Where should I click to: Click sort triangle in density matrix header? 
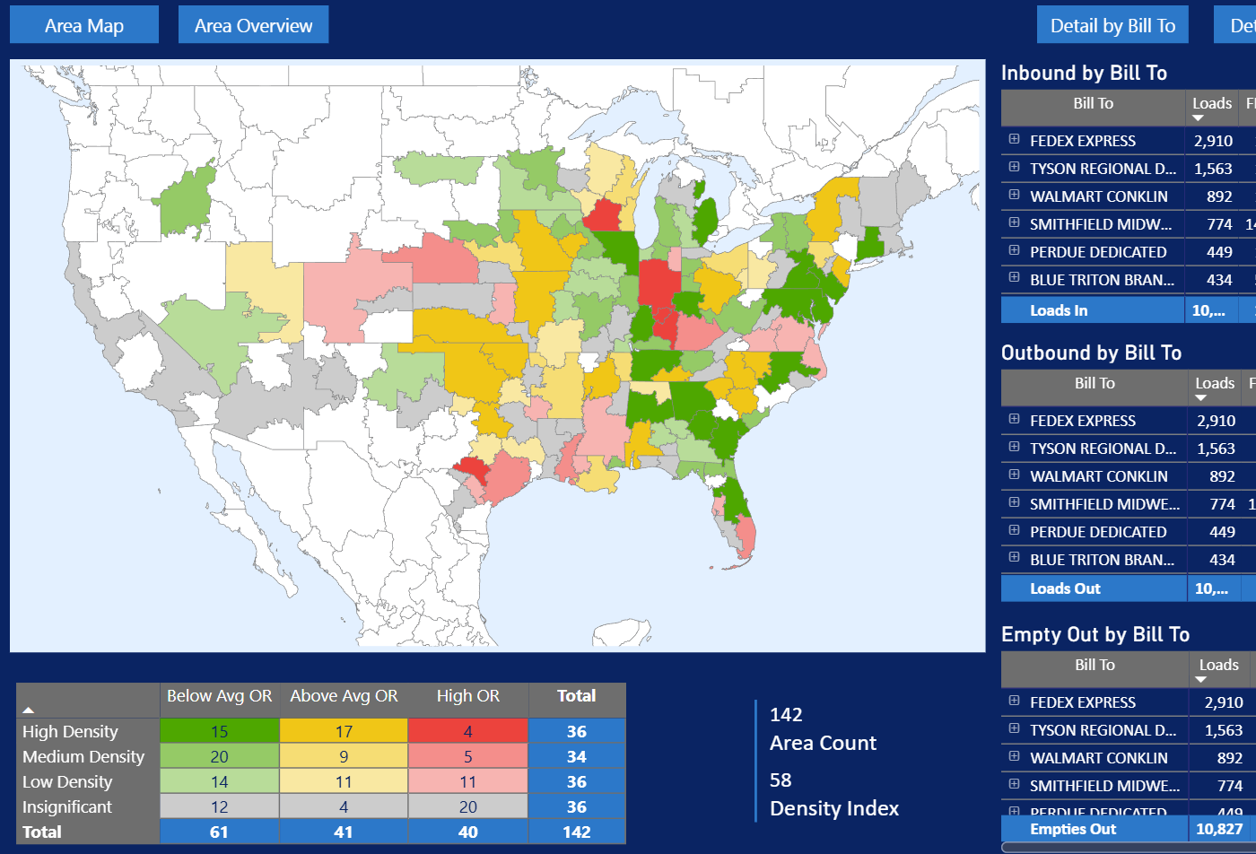point(29,710)
